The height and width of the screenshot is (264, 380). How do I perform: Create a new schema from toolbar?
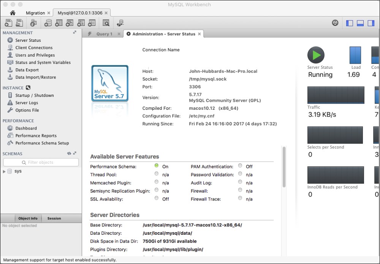48,23
